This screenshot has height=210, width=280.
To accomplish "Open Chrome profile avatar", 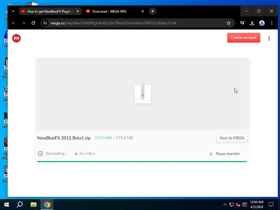I will point(262,23).
